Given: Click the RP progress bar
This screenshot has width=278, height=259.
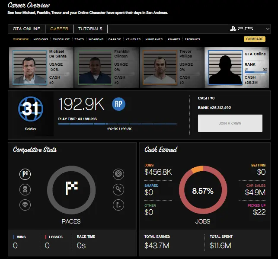Looking at the screenshot, I should coord(117,124).
